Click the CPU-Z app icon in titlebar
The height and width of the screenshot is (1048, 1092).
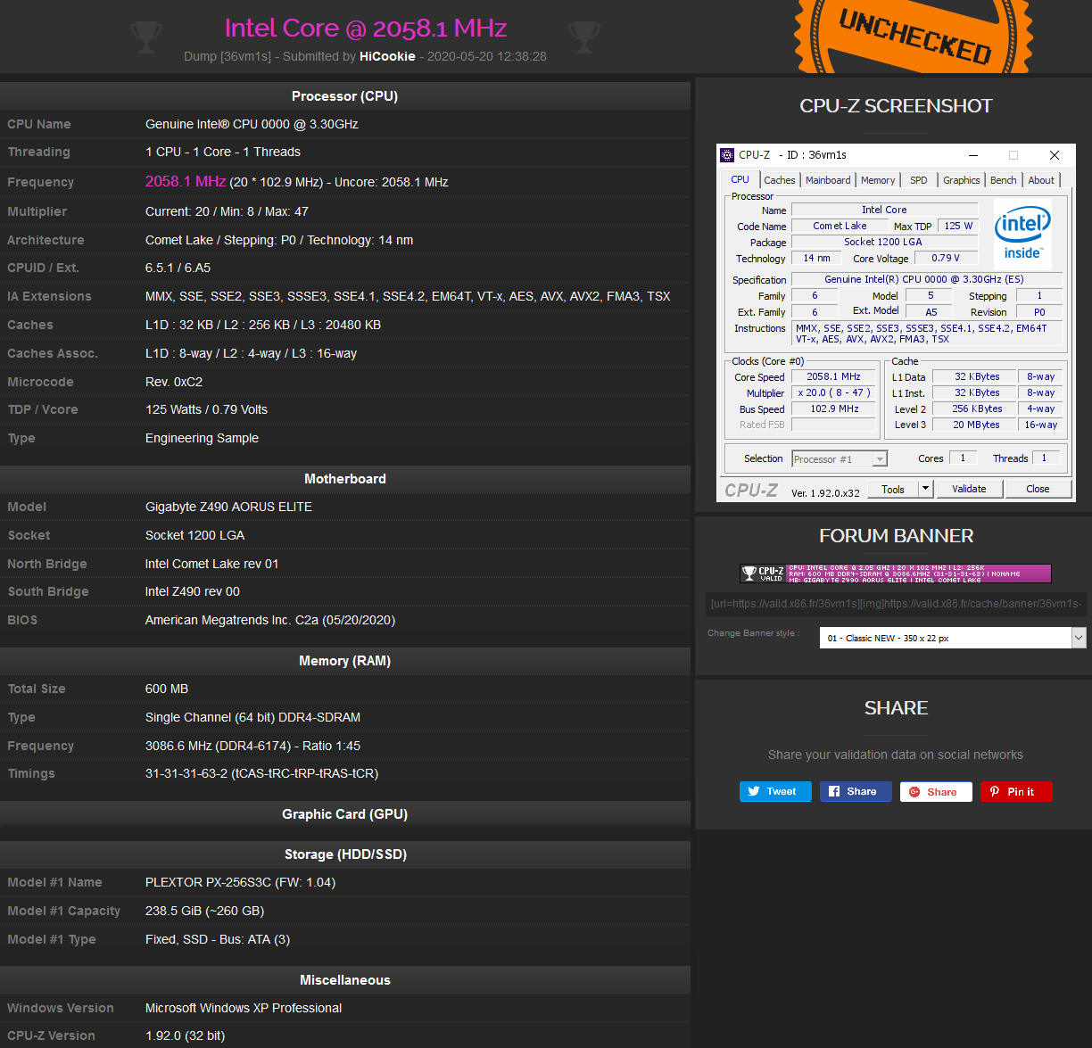tap(728, 155)
